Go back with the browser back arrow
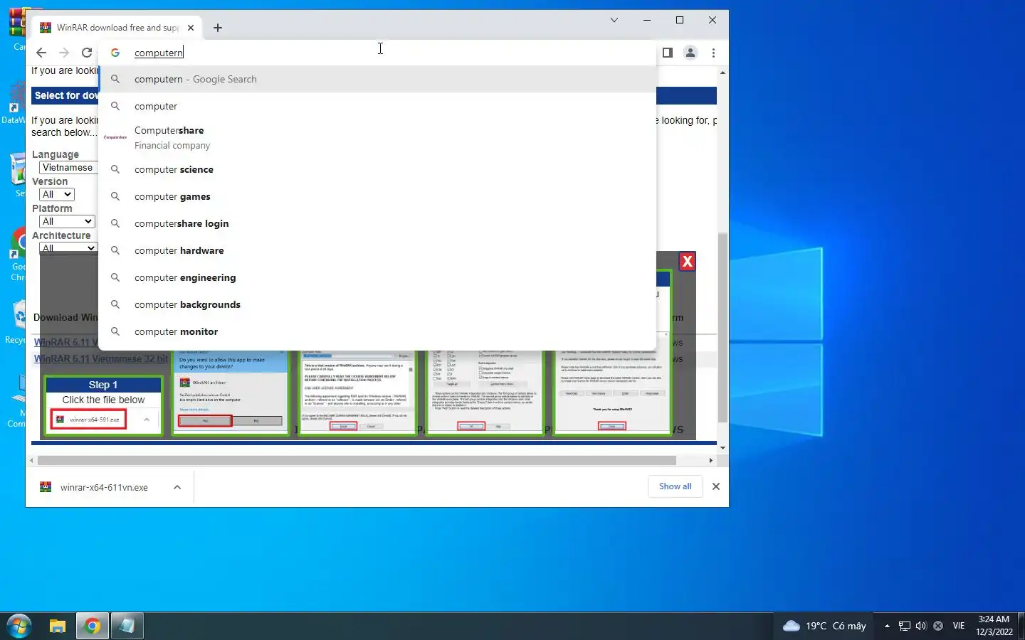Viewport: 1025px width, 640px height. click(41, 53)
